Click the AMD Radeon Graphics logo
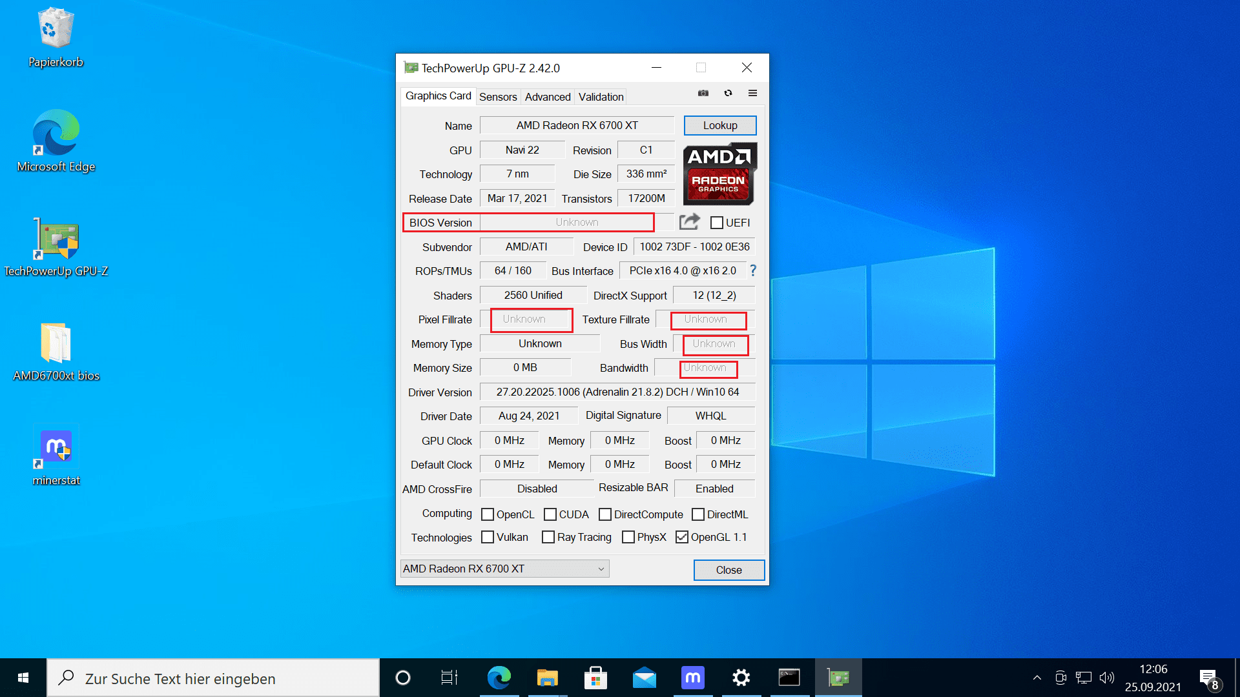The height and width of the screenshot is (697, 1240). [x=719, y=174]
